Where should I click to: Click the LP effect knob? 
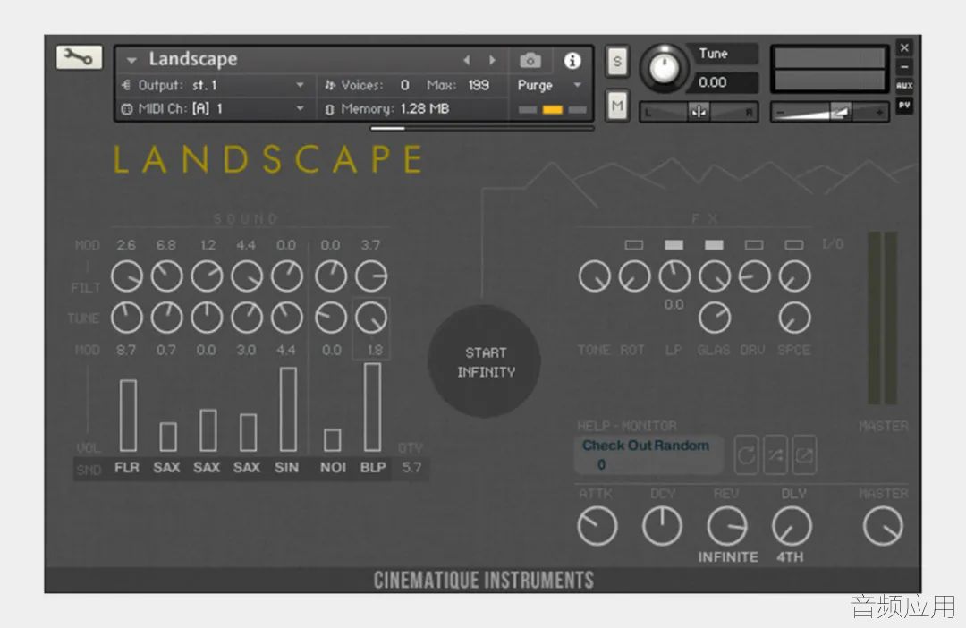click(x=674, y=276)
